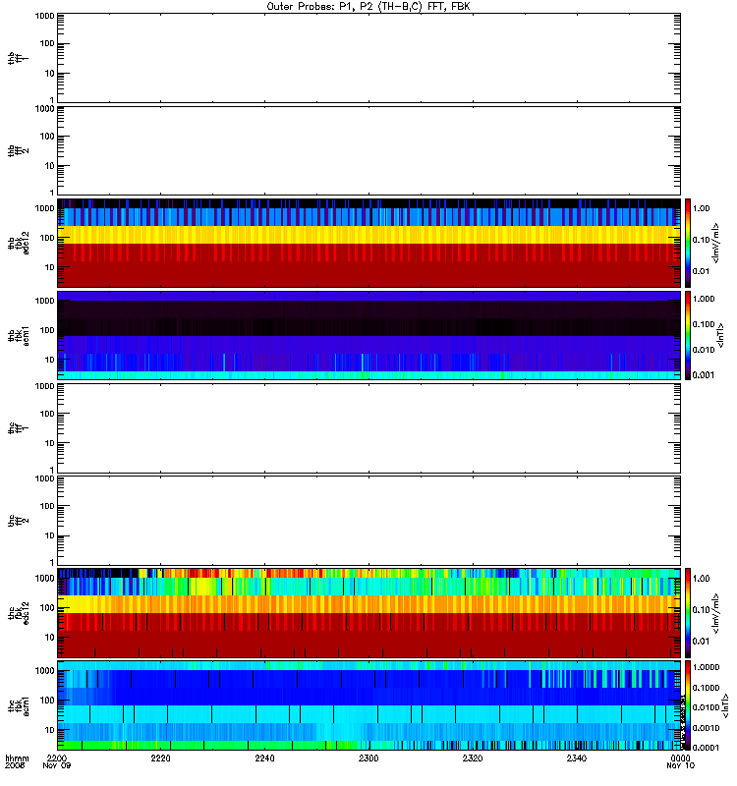Click the '<|nT|>' units label beside thb scm1

tap(721, 335)
